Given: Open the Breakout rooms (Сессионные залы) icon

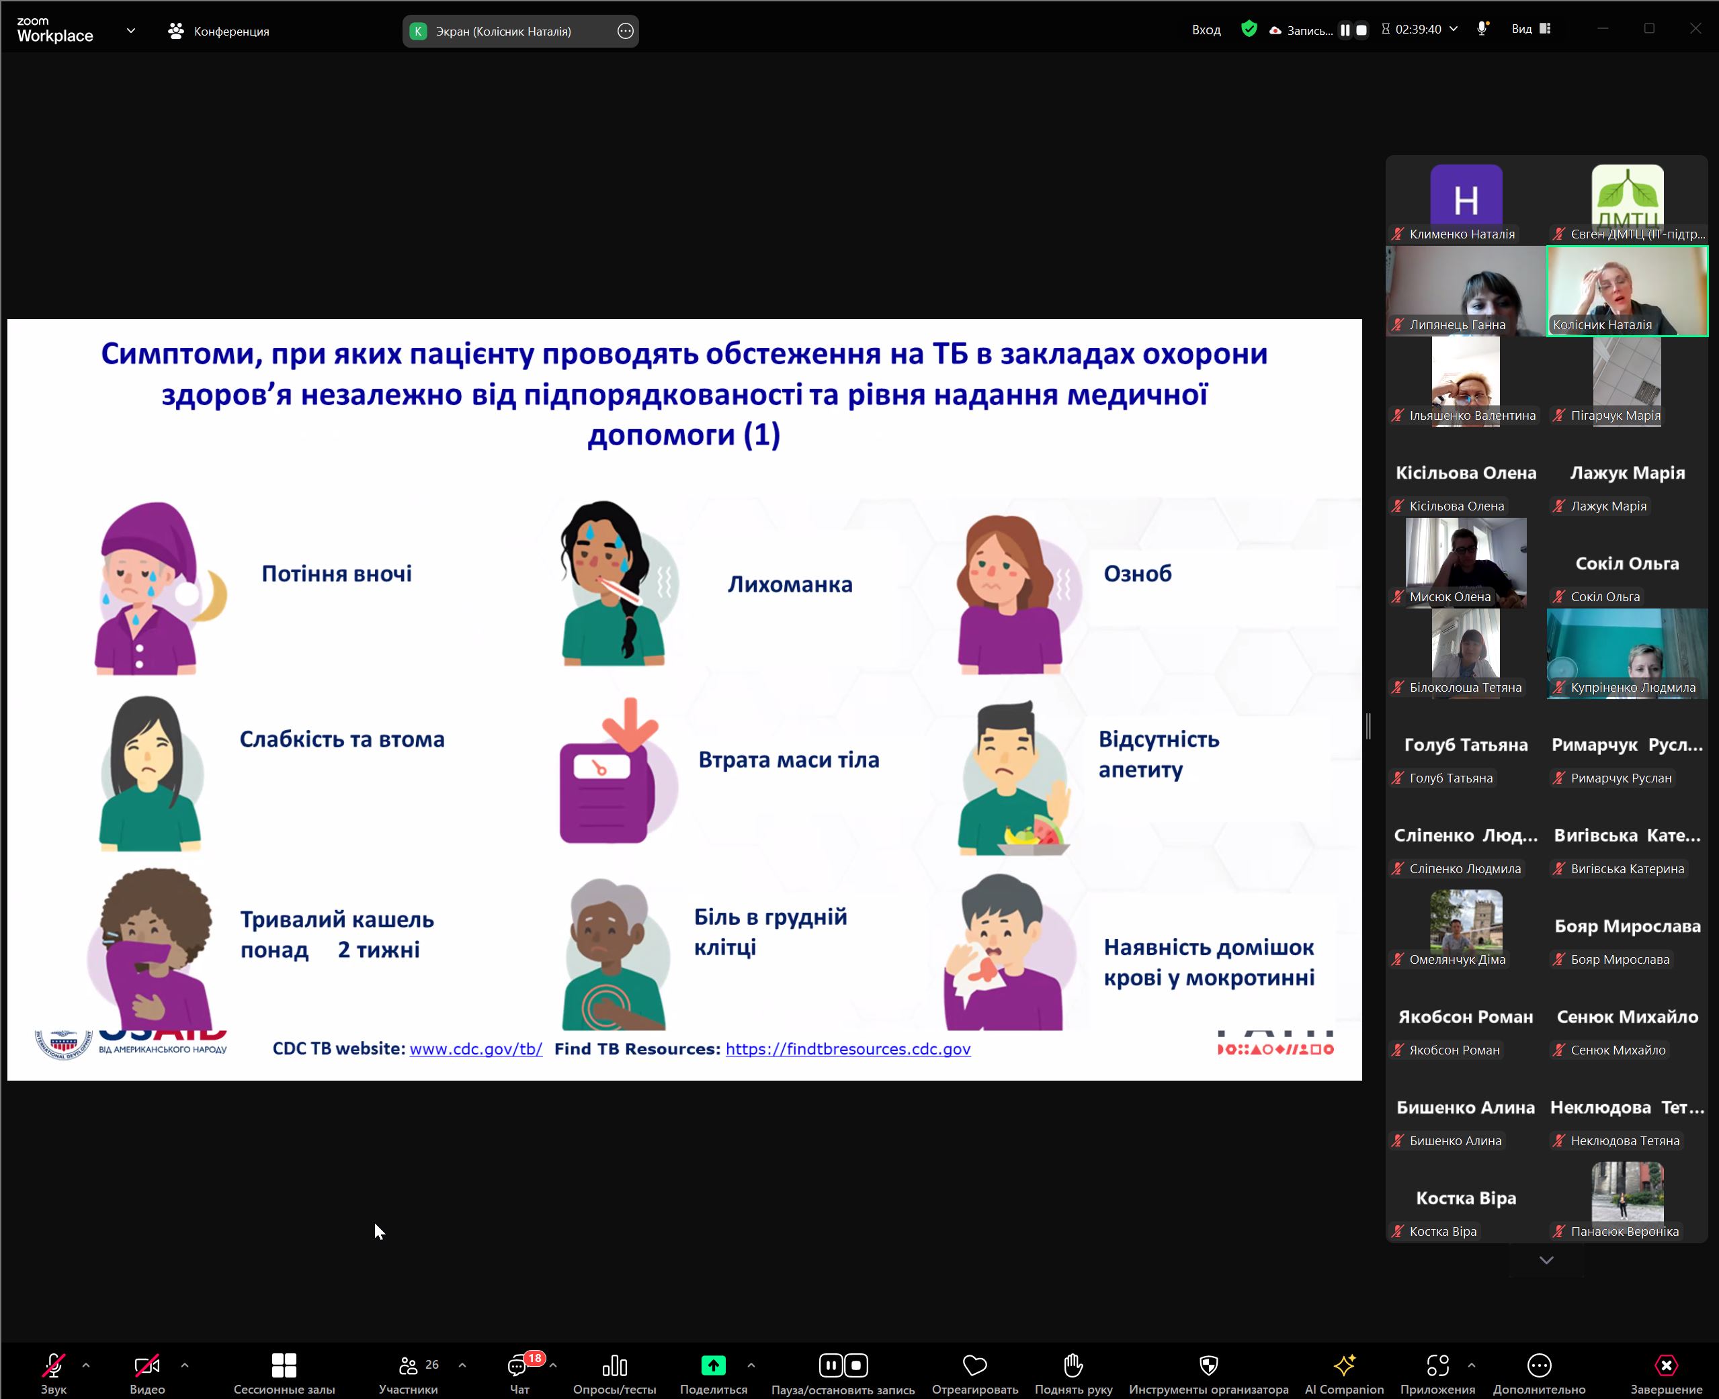Looking at the screenshot, I should click(x=284, y=1365).
